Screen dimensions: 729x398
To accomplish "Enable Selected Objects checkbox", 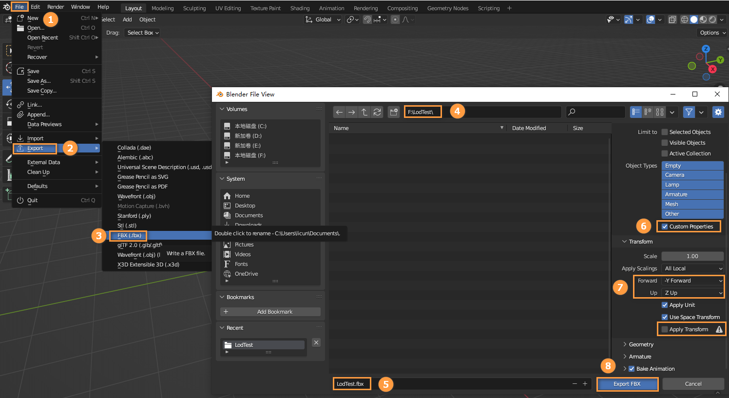I will coord(665,132).
